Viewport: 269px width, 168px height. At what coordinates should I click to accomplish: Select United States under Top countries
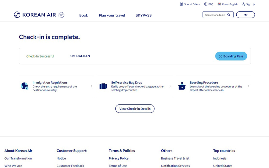click(x=223, y=166)
